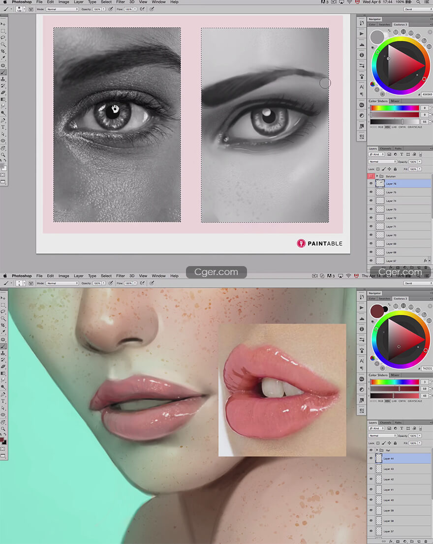Select the Move tool in the upper Photoshop window
This screenshot has width=433, height=544.
coord(3,24)
